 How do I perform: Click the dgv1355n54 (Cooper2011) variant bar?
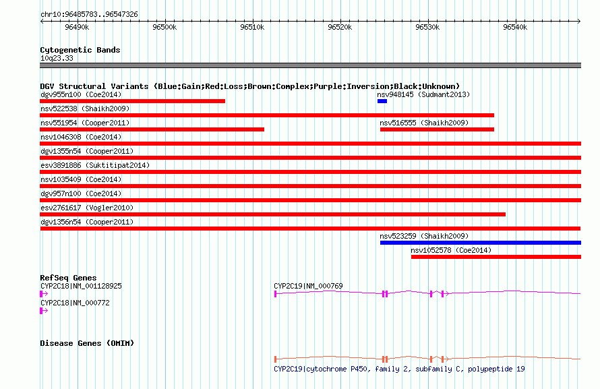pyautogui.click(x=310, y=158)
